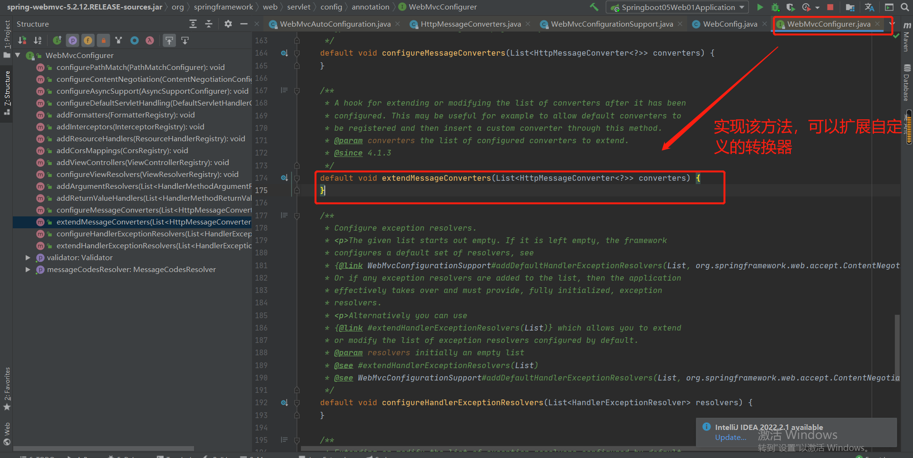The image size is (913, 458).
Task: Open the Project Structure icon in the top toolbar
Action: coord(850,7)
